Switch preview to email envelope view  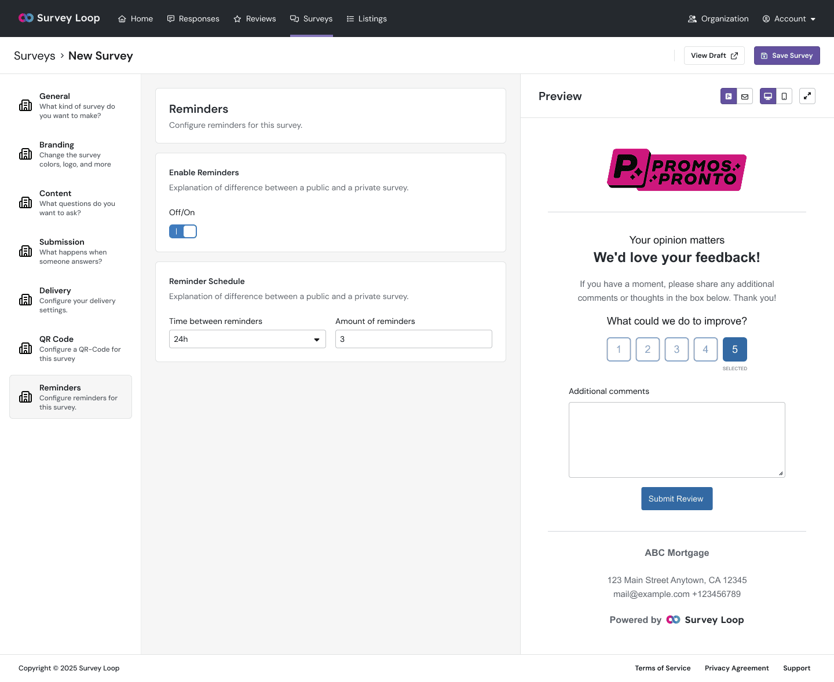click(x=745, y=96)
